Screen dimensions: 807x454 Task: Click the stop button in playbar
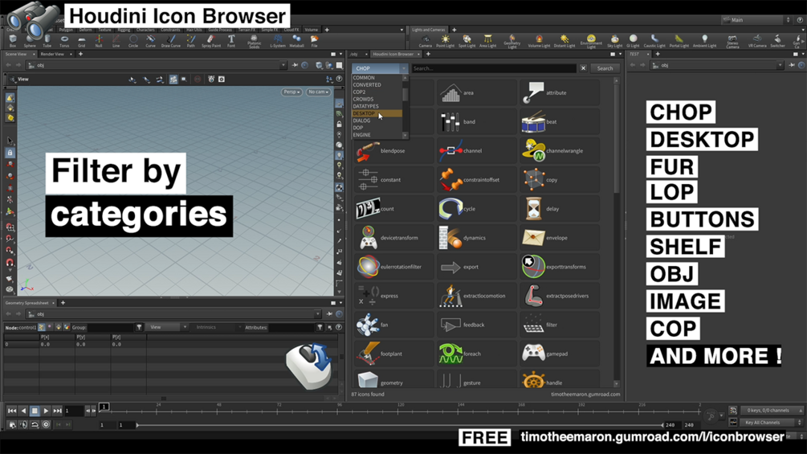tap(35, 411)
